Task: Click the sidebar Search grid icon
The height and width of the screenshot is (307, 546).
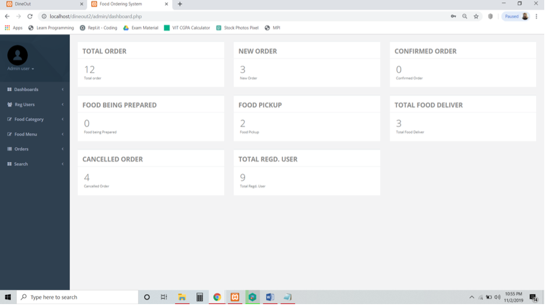Action: [9, 165]
